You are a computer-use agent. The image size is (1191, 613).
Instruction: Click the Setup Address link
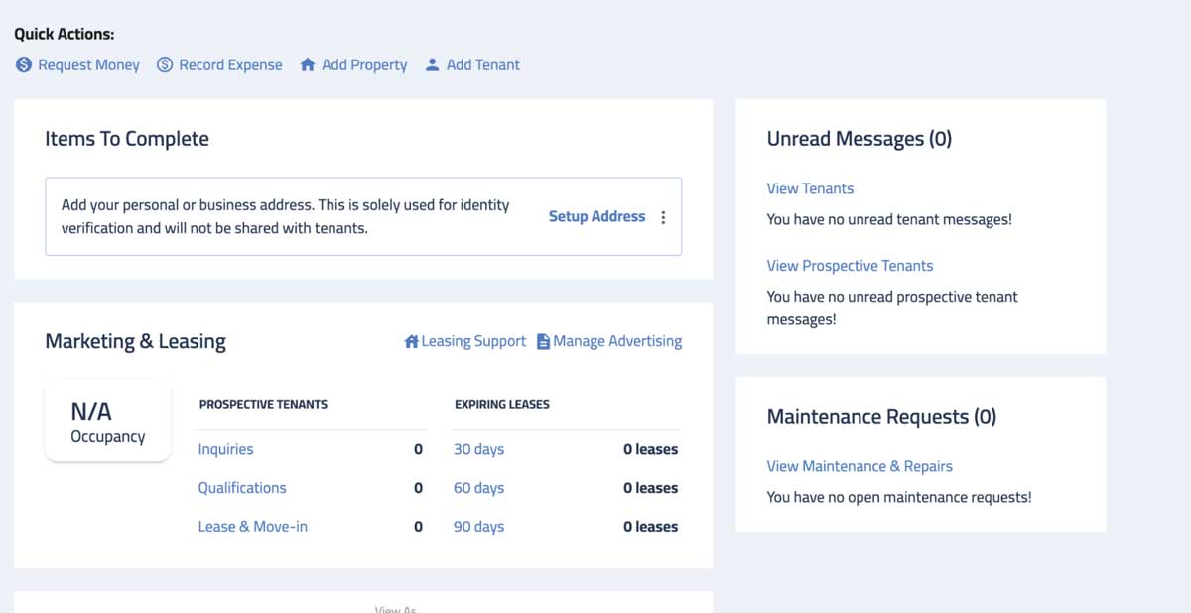[x=596, y=216]
